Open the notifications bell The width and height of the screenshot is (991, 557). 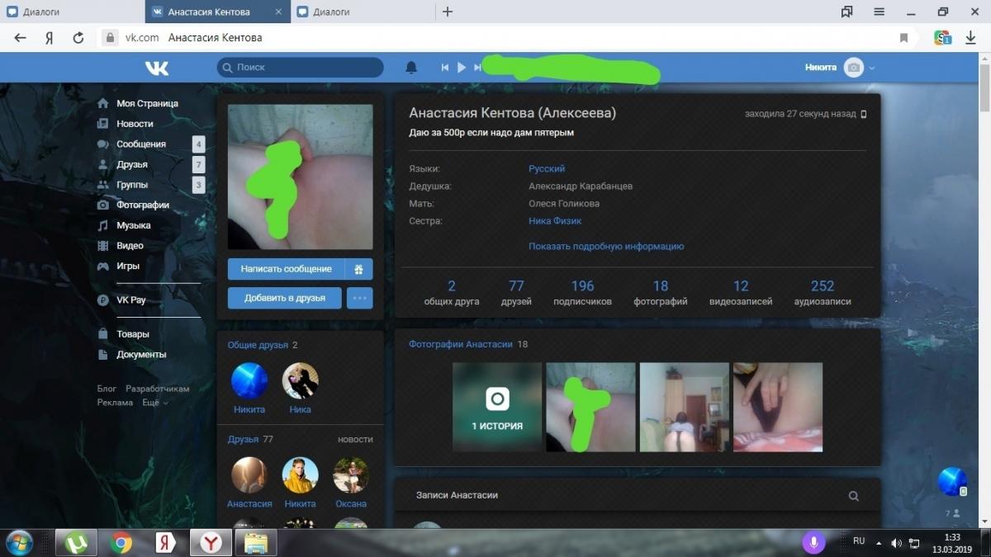pyautogui.click(x=411, y=68)
